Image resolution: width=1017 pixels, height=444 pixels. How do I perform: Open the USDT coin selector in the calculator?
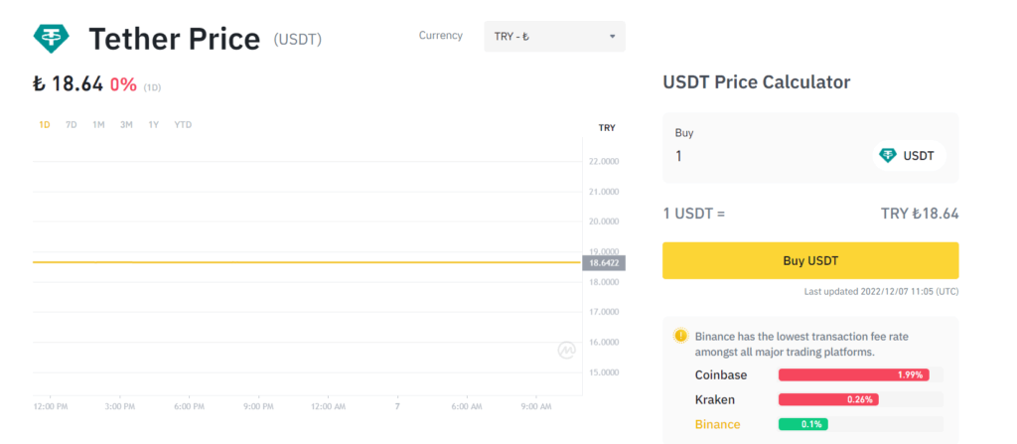(x=908, y=156)
